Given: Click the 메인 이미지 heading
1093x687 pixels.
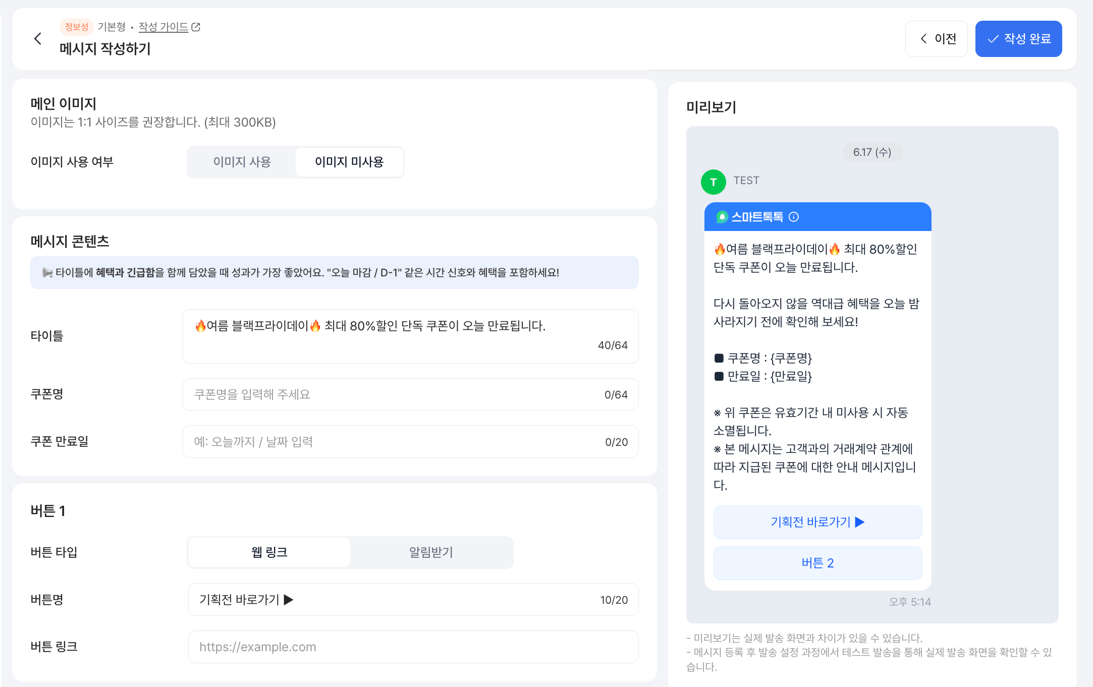Looking at the screenshot, I should pyautogui.click(x=64, y=103).
